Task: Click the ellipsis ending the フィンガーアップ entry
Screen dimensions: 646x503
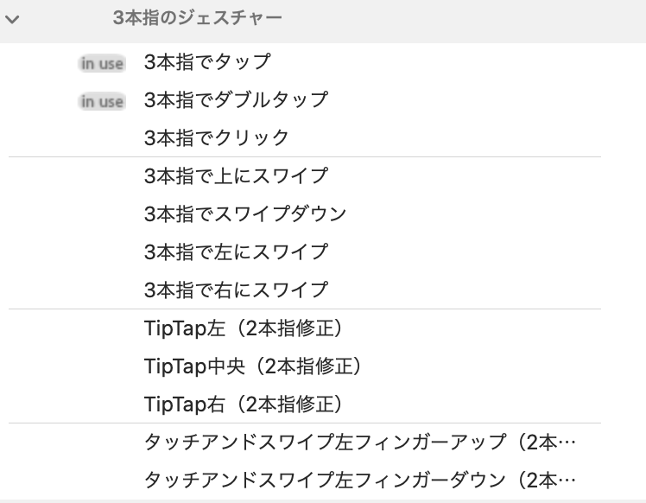Action: tap(567, 444)
